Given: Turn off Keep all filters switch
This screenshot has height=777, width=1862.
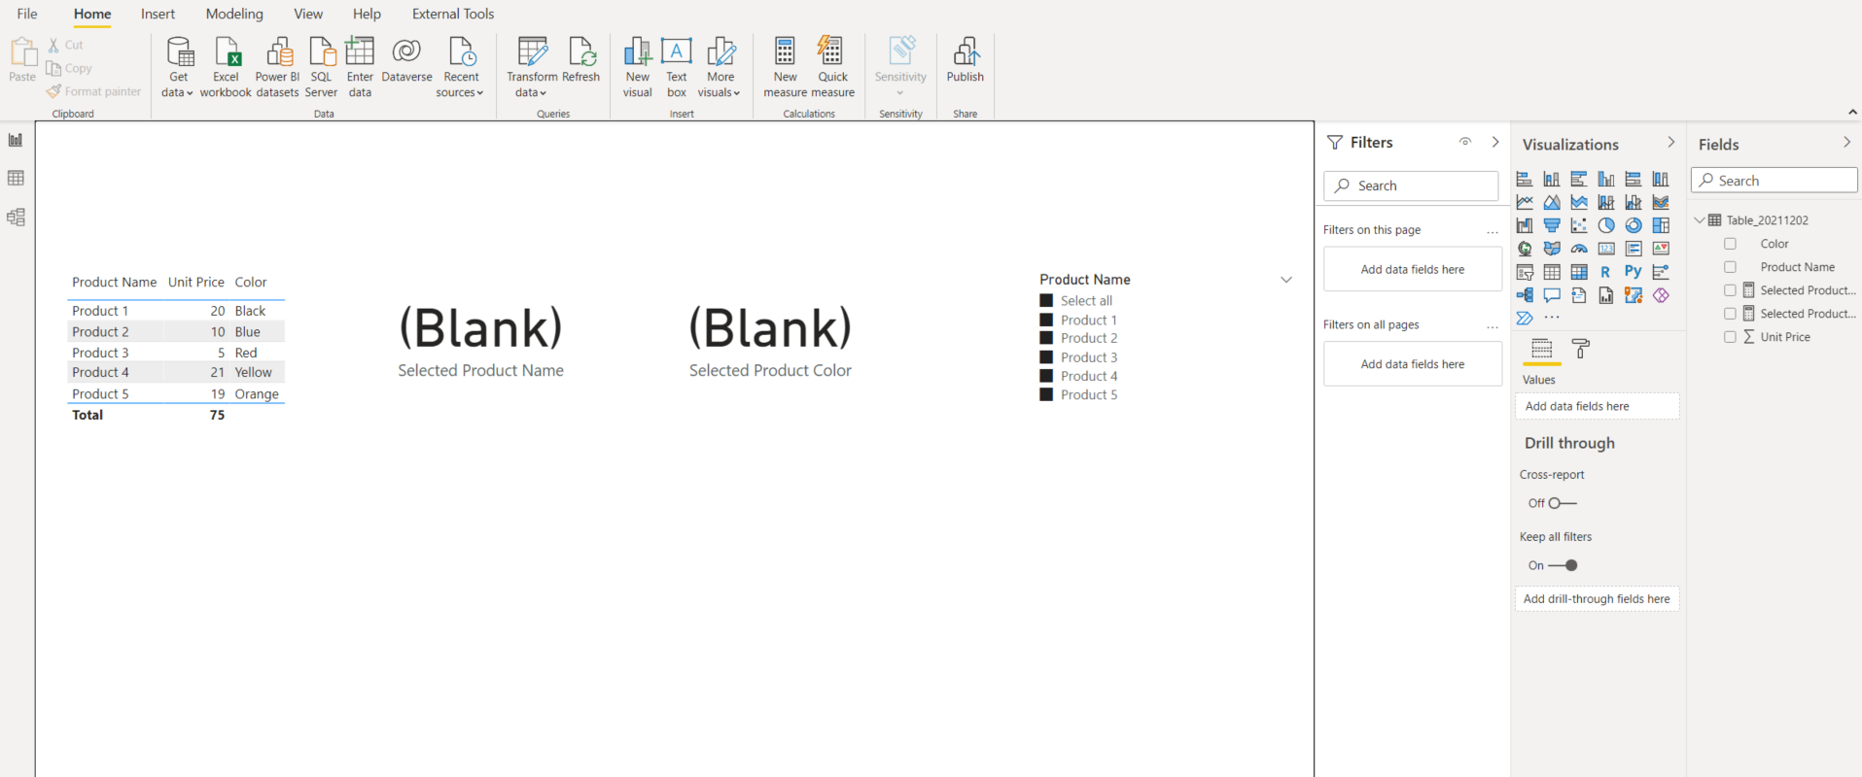Looking at the screenshot, I should point(1563,565).
